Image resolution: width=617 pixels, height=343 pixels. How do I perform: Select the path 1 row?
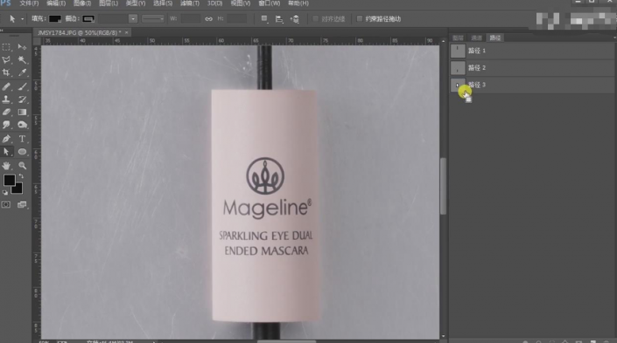[x=532, y=51]
